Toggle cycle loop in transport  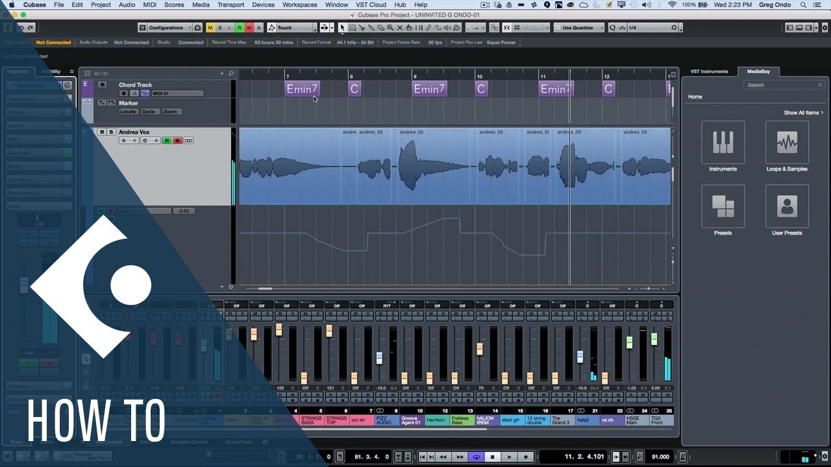click(x=477, y=457)
